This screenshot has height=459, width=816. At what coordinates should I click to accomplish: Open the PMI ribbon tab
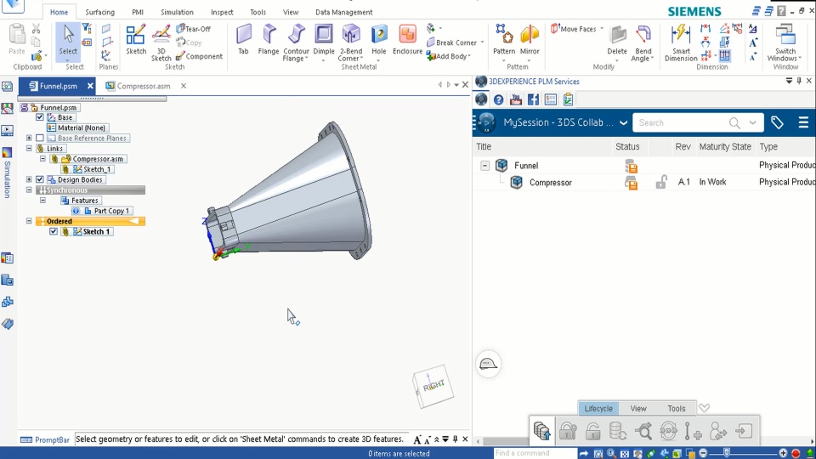(x=138, y=12)
